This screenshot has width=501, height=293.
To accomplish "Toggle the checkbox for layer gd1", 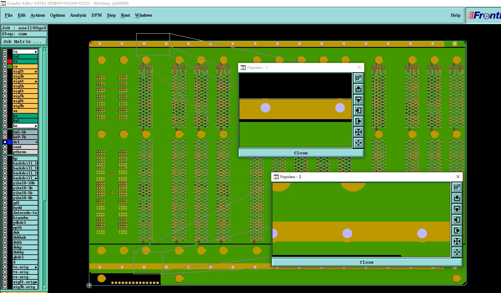I will [x=5, y=203].
